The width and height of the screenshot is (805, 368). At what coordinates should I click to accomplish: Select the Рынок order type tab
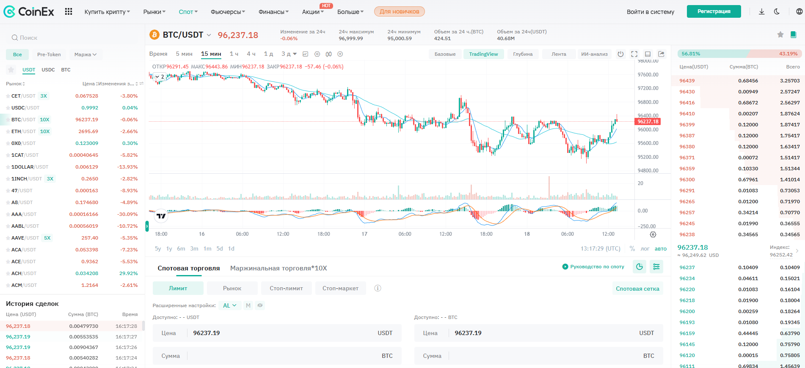(x=232, y=288)
